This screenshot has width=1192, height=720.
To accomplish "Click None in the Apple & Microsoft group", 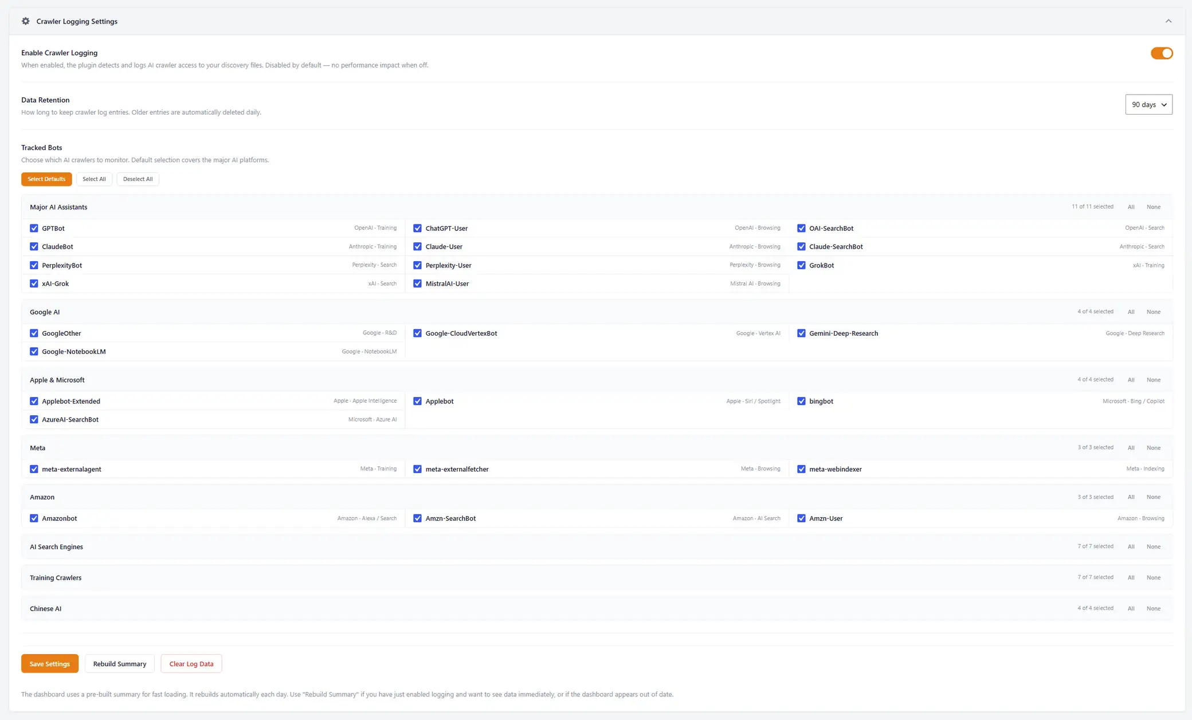I will 1154,380.
